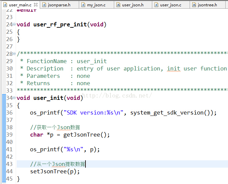228x184 pixels.
Task: Place cursor on setJsonTree(p) call
Action: click(55, 171)
